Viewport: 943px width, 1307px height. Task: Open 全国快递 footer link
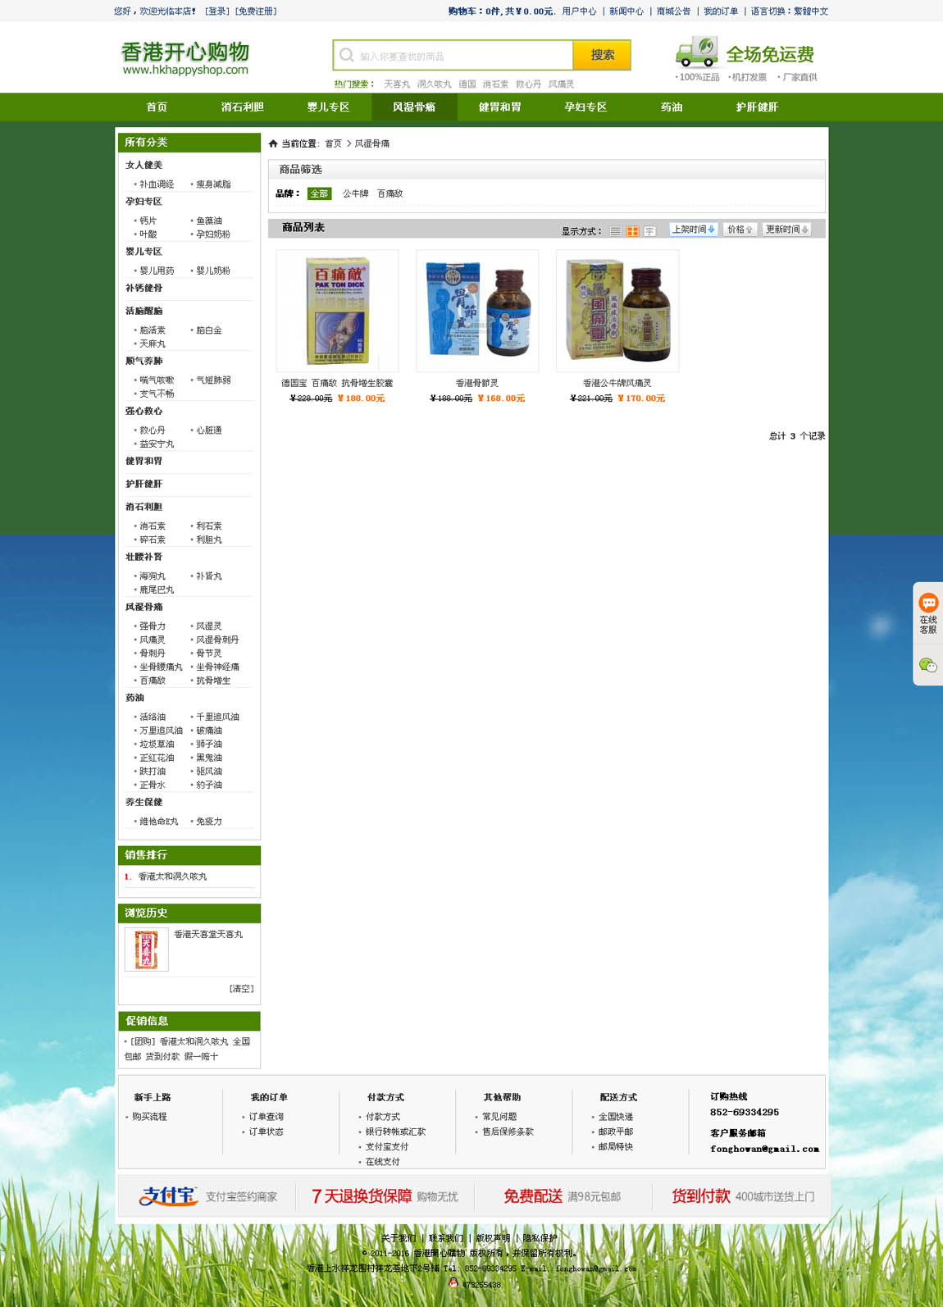tap(616, 1117)
